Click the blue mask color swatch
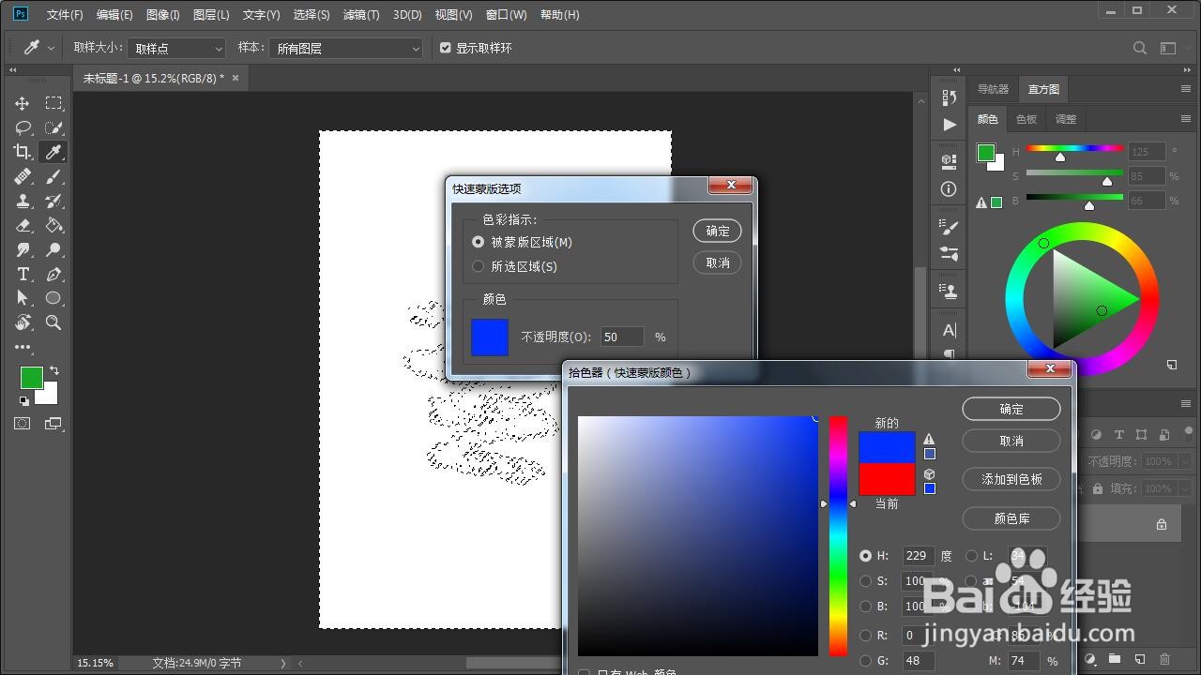Screen dimensions: 1201x675 pyautogui.click(x=489, y=337)
